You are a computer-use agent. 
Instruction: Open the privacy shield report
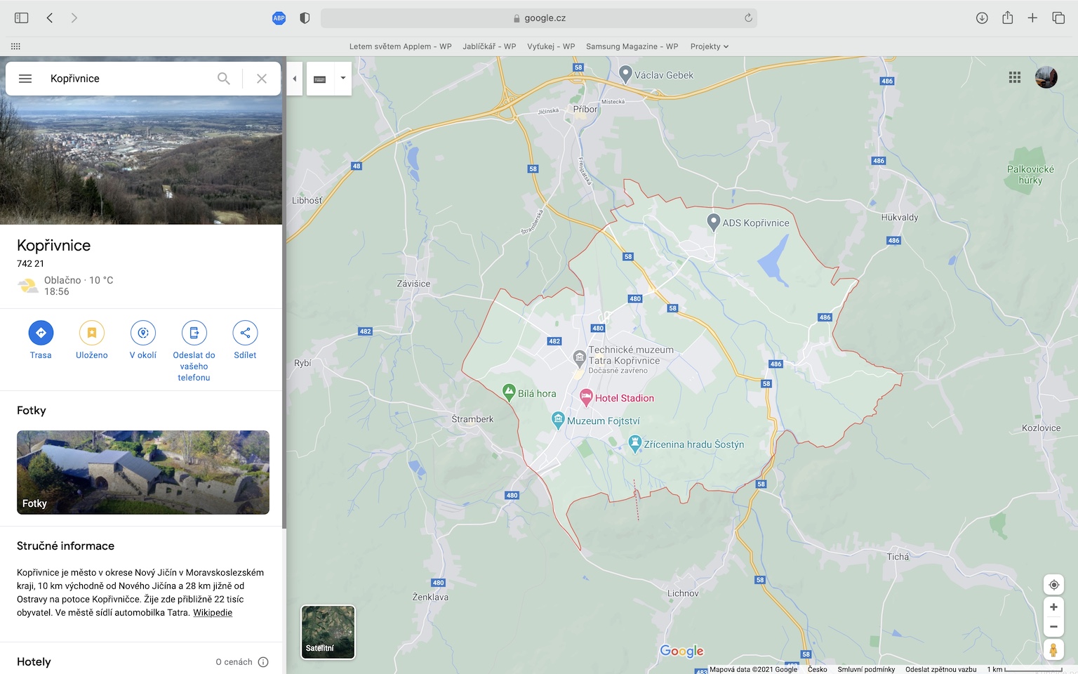[x=305, y=18]
